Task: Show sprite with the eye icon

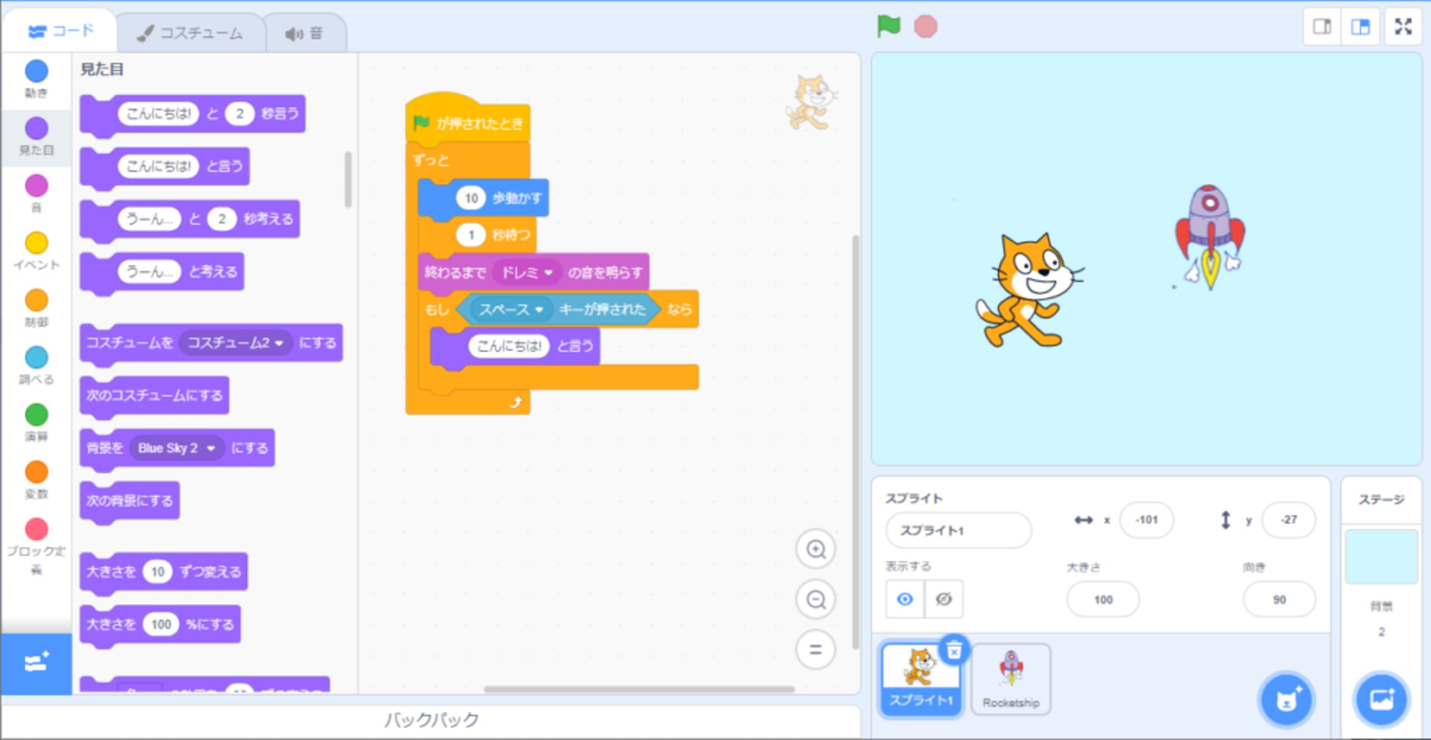Action: pos(905,599)
